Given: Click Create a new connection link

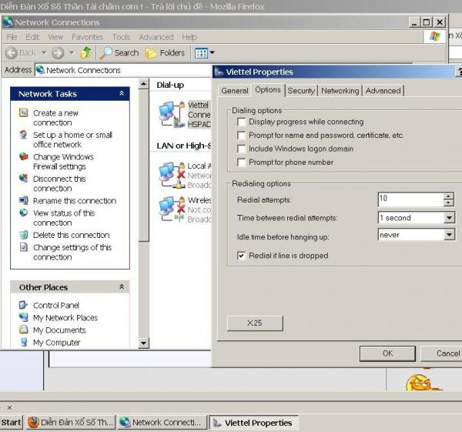Looking at the screenshot, I should [56, 118].
